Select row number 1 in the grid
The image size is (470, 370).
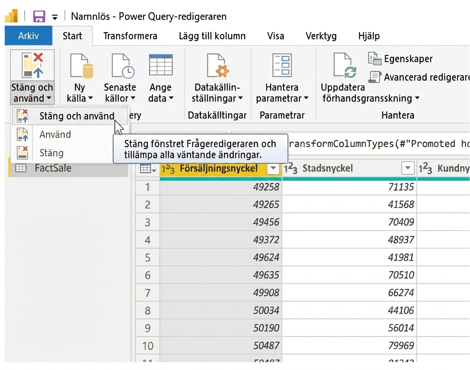point(147,187)
